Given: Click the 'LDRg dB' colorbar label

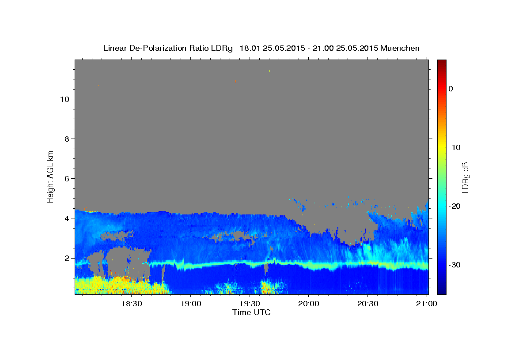Looking at the screenshot, I should (465, 177).
